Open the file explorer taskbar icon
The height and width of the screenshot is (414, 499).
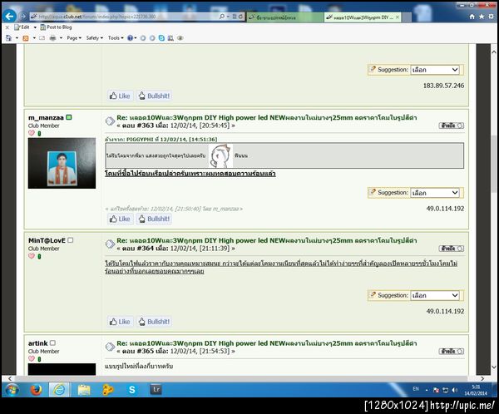[x=84, y=390]
